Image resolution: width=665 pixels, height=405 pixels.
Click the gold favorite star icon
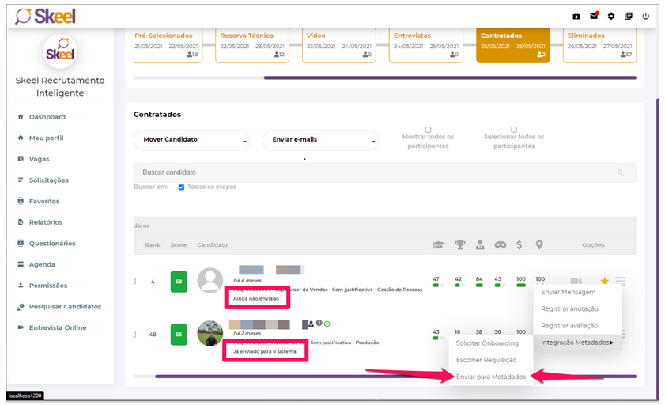605,281
